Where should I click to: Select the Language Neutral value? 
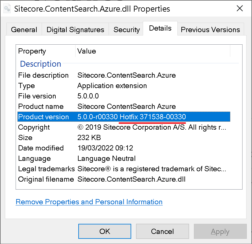point(106,158)
